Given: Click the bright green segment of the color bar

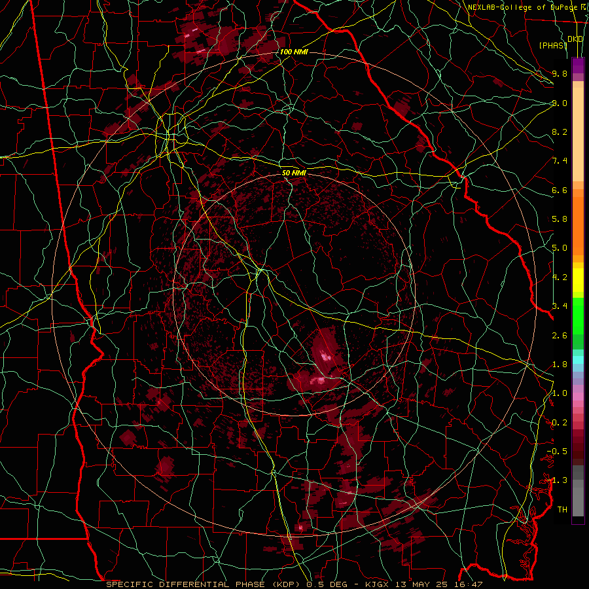Looking at the screenshot, I should [x=578, y=315].
